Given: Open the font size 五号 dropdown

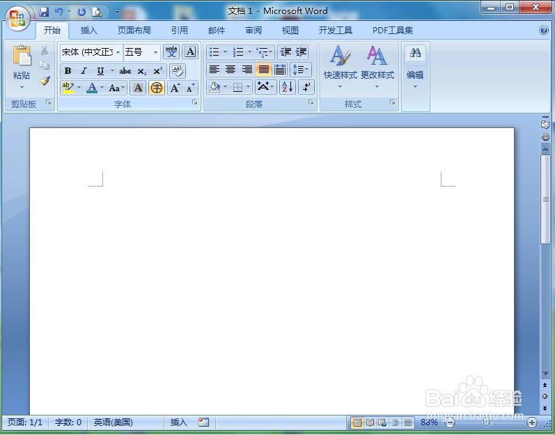Looking at the screenshot, I should tap(155, 52).
